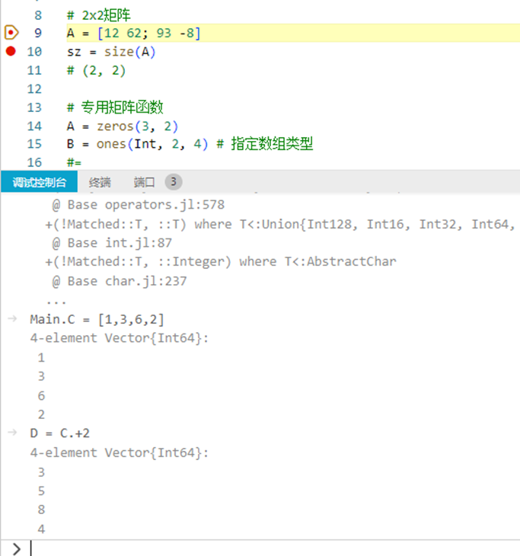Click line number 12 in the gutter
Viewport: 520px width, 556px height.
[34, 88]
